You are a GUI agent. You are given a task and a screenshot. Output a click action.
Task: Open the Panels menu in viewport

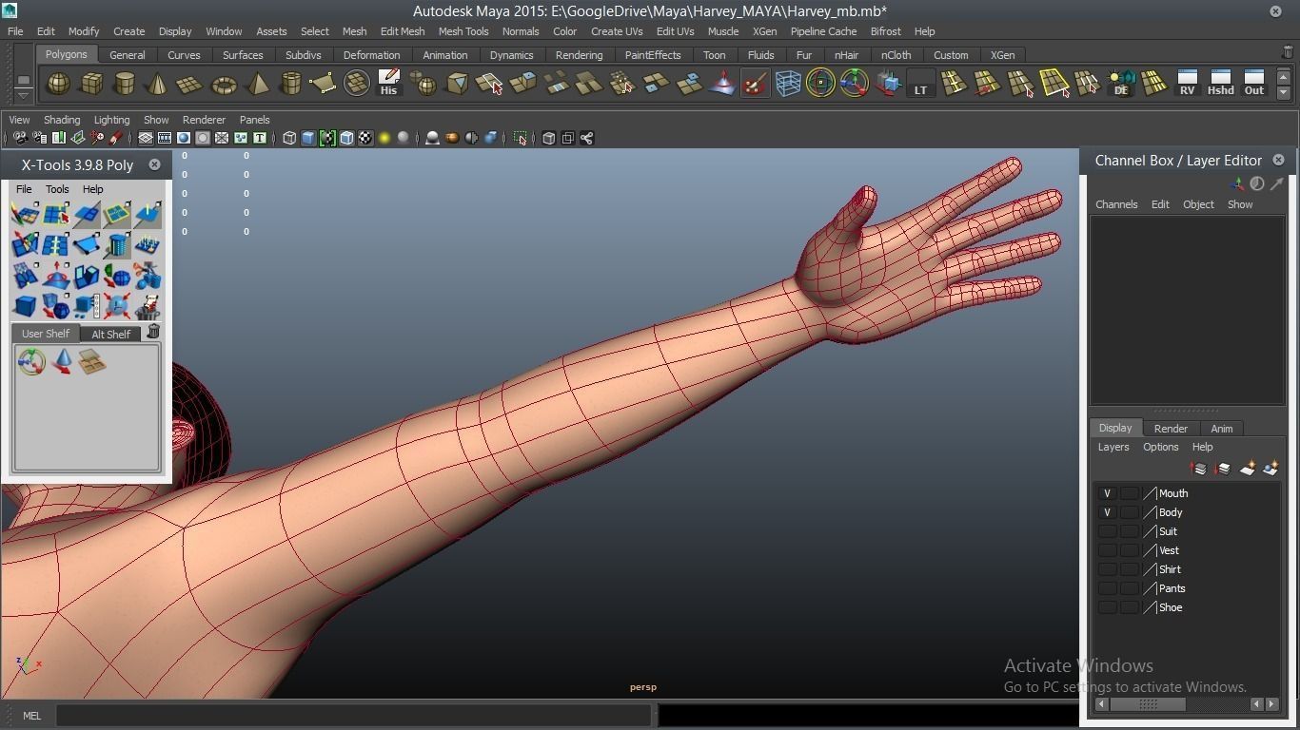[254, 120]
